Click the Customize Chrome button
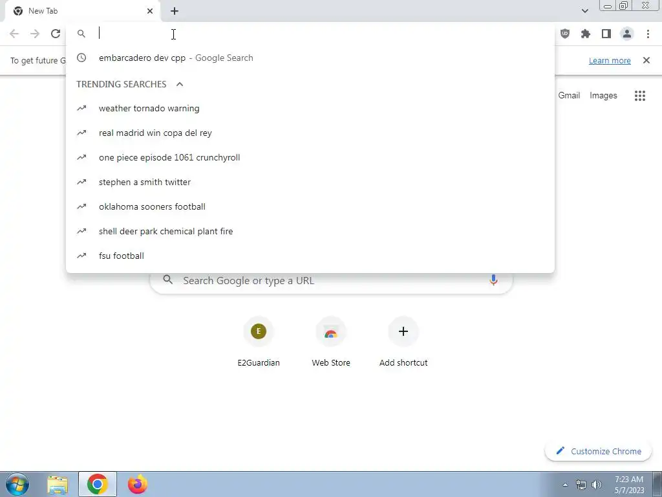The image size is (662, 497). [x=598, y=451]
